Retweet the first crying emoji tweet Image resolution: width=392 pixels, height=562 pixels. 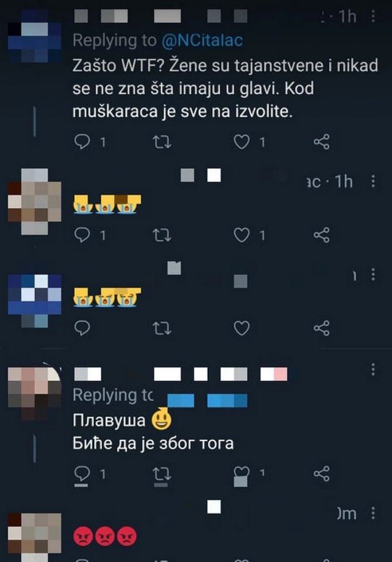point(162,236)
